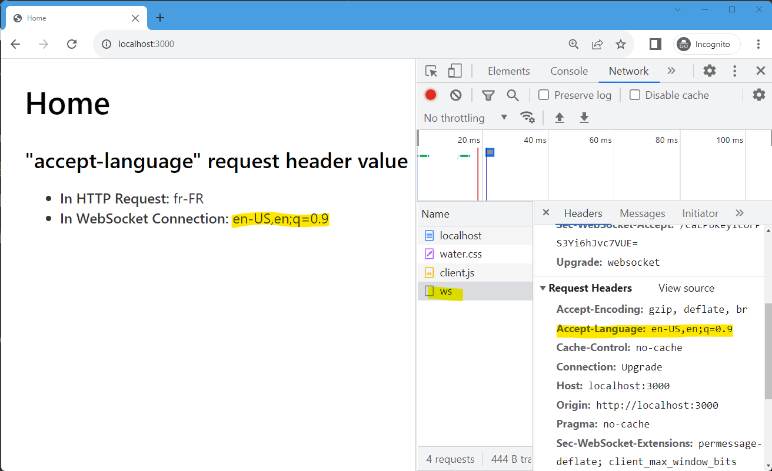
Task: Enable the Preserve log checkbox
Action: (x=543, y=95)
